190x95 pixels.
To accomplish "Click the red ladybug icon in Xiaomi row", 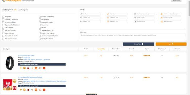I will [28, 68].
